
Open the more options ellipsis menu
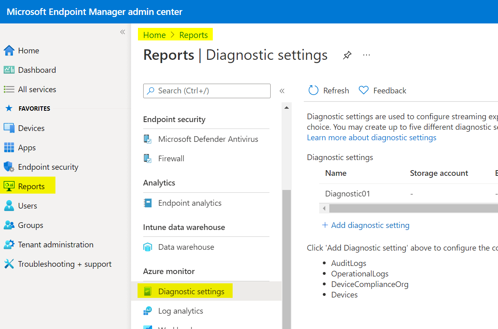pos(366,55)
